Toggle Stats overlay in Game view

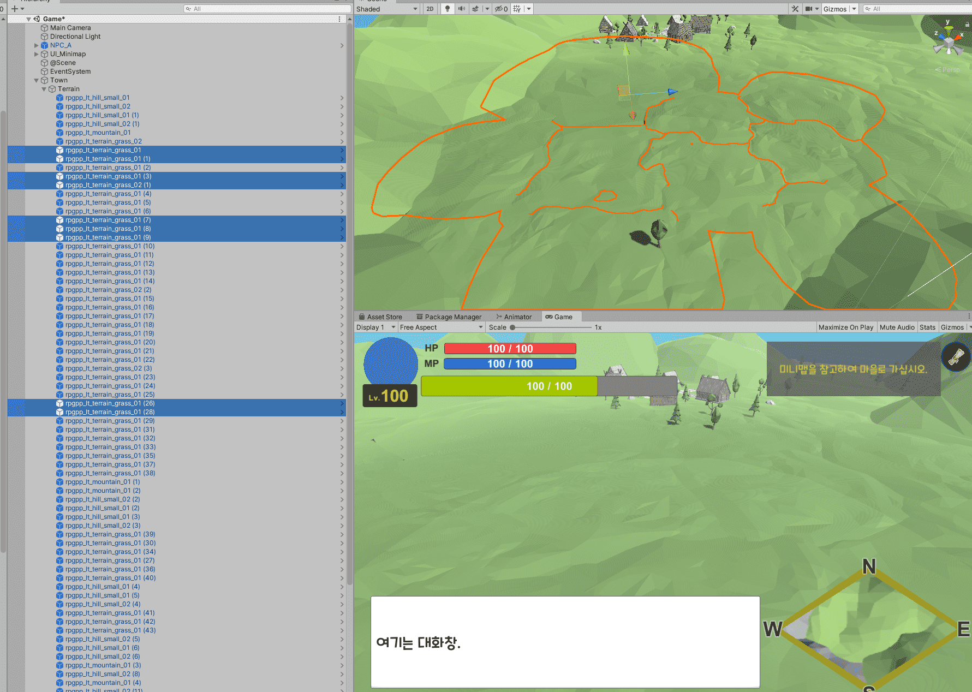[927, 327]
